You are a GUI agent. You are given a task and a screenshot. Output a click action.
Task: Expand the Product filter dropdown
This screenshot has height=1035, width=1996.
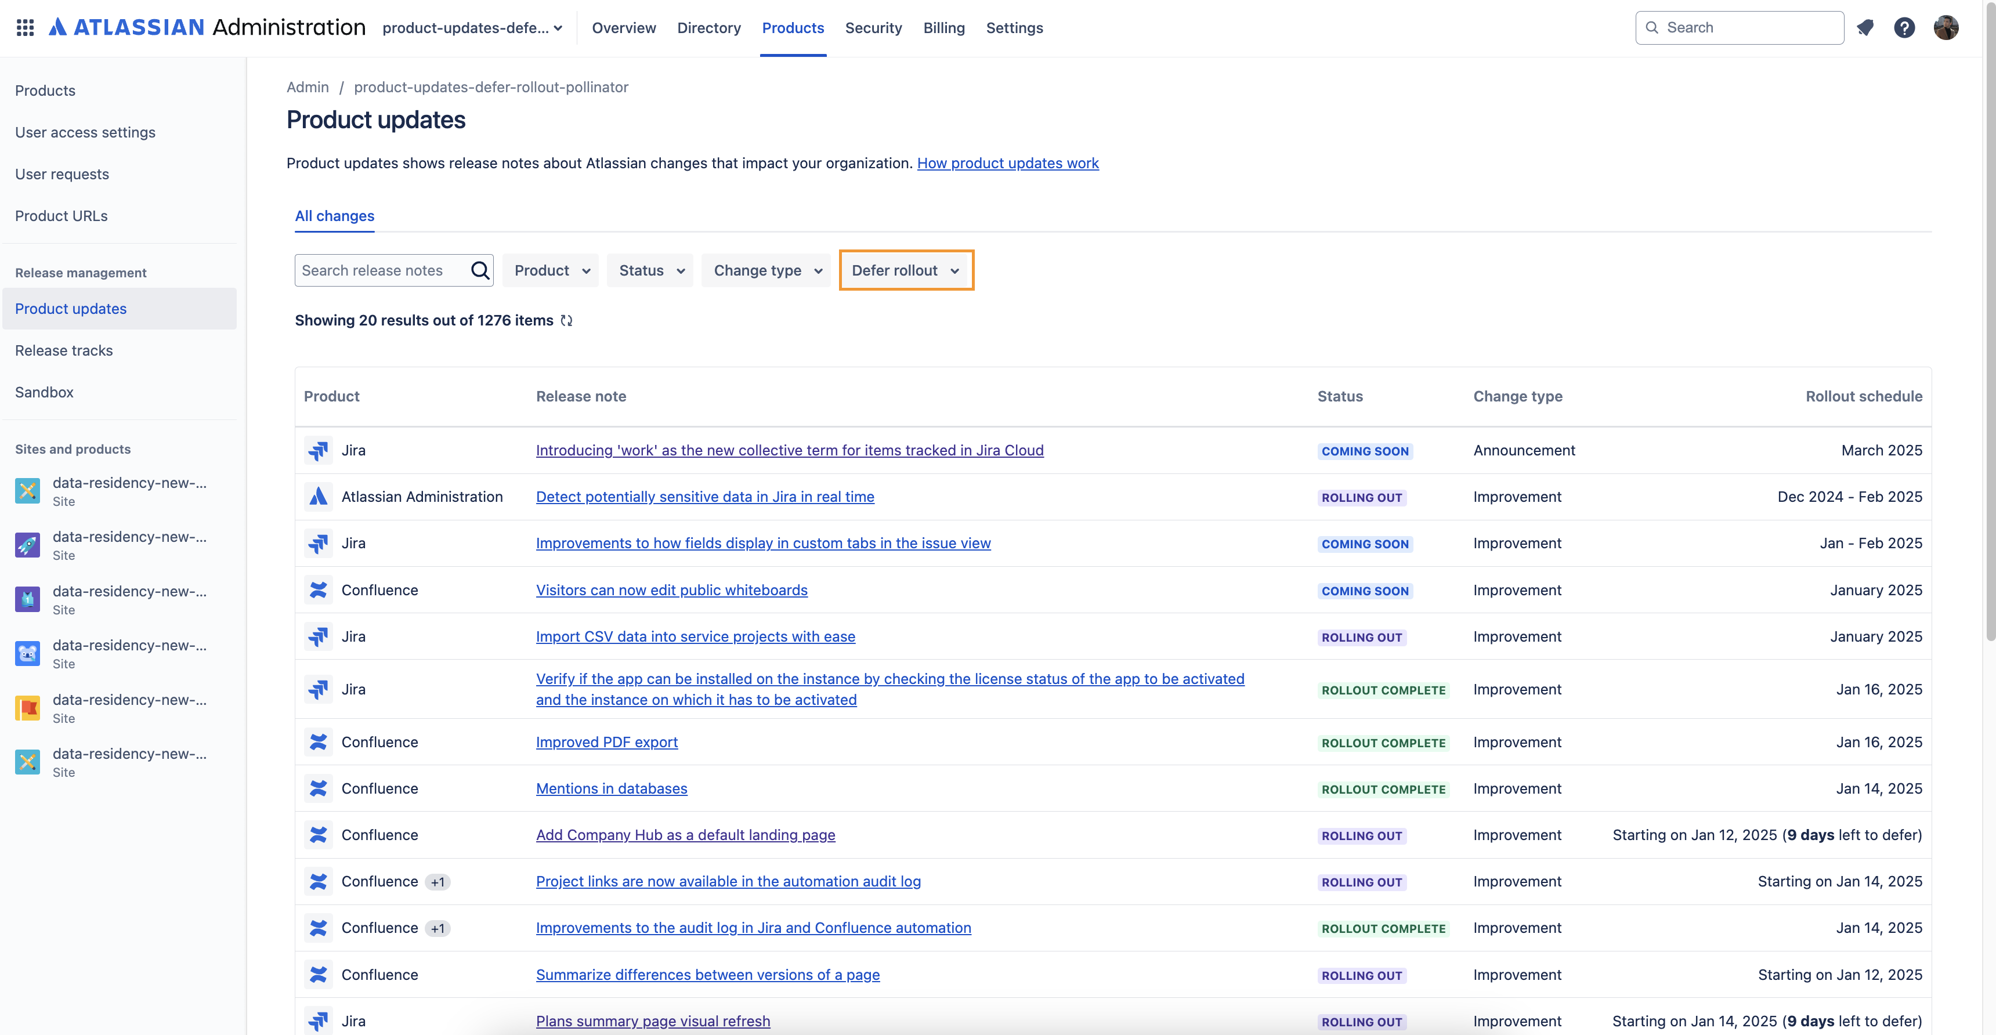coord(551,270)
